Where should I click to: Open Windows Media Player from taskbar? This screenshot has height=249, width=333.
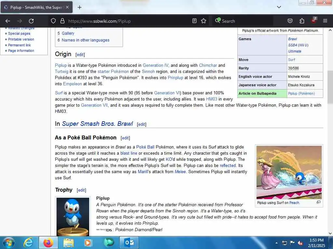88,243
